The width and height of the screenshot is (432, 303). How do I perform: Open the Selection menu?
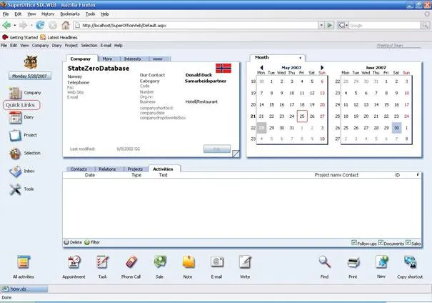point(89,45)
